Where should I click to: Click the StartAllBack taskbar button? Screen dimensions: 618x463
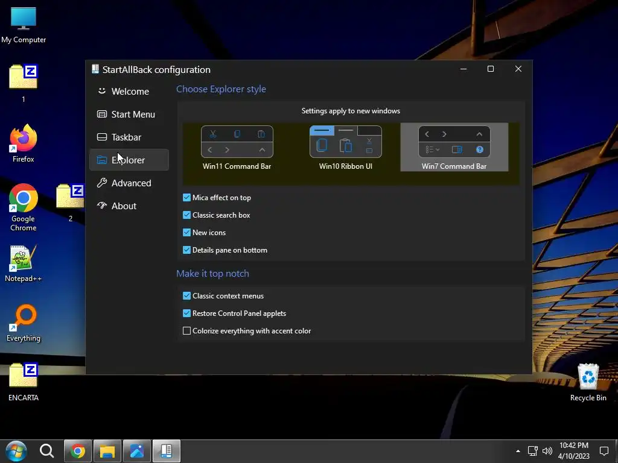(x=167, y=451)
